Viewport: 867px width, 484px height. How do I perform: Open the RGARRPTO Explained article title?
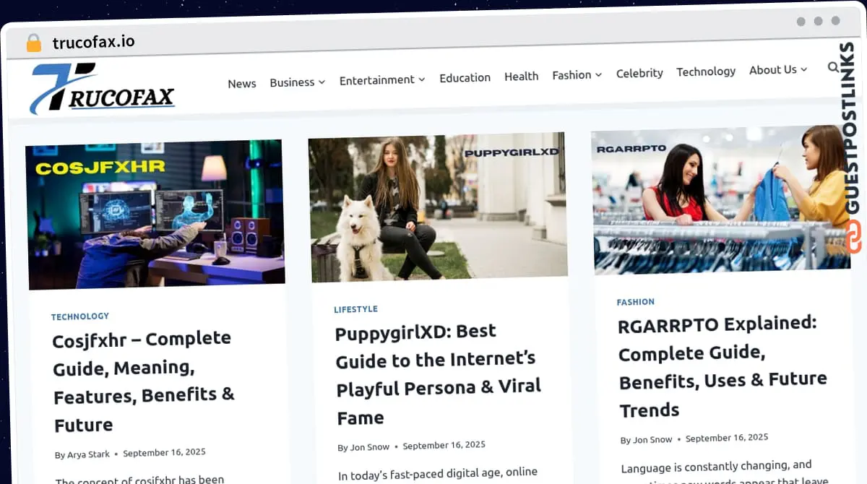722,366
